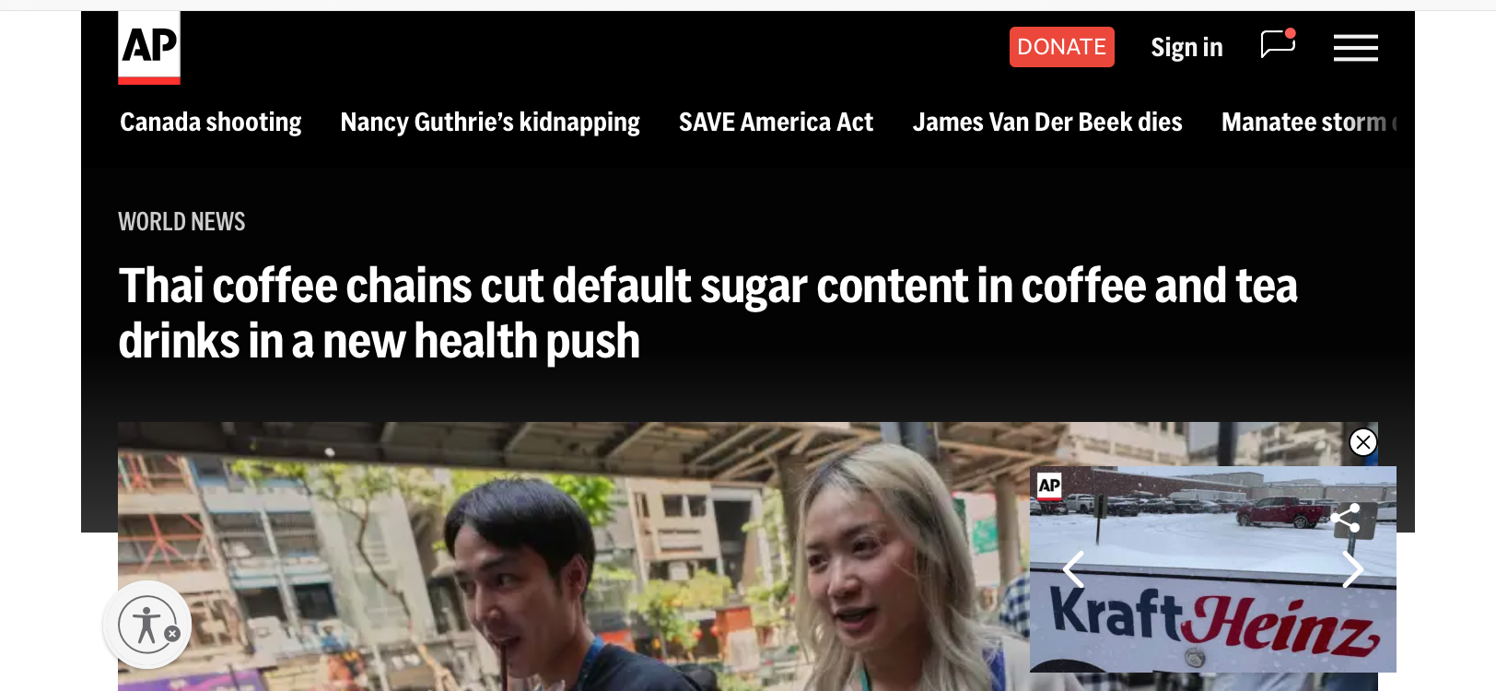Image resolution: width=1496 pixels, height=691 pixels.
Task: Open the article photo of people drinking
Action: 571,556
